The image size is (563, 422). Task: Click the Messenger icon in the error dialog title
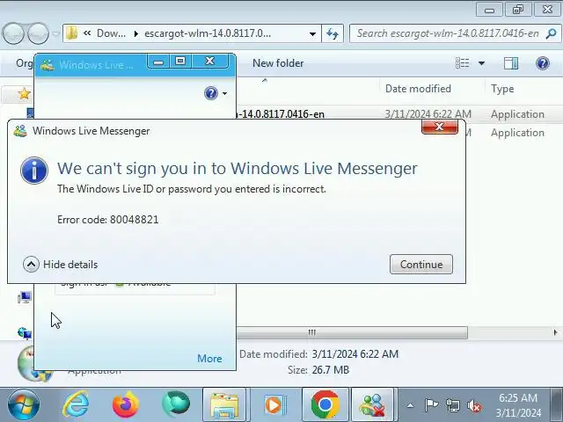pyautogui.click(x=20, y=131)
